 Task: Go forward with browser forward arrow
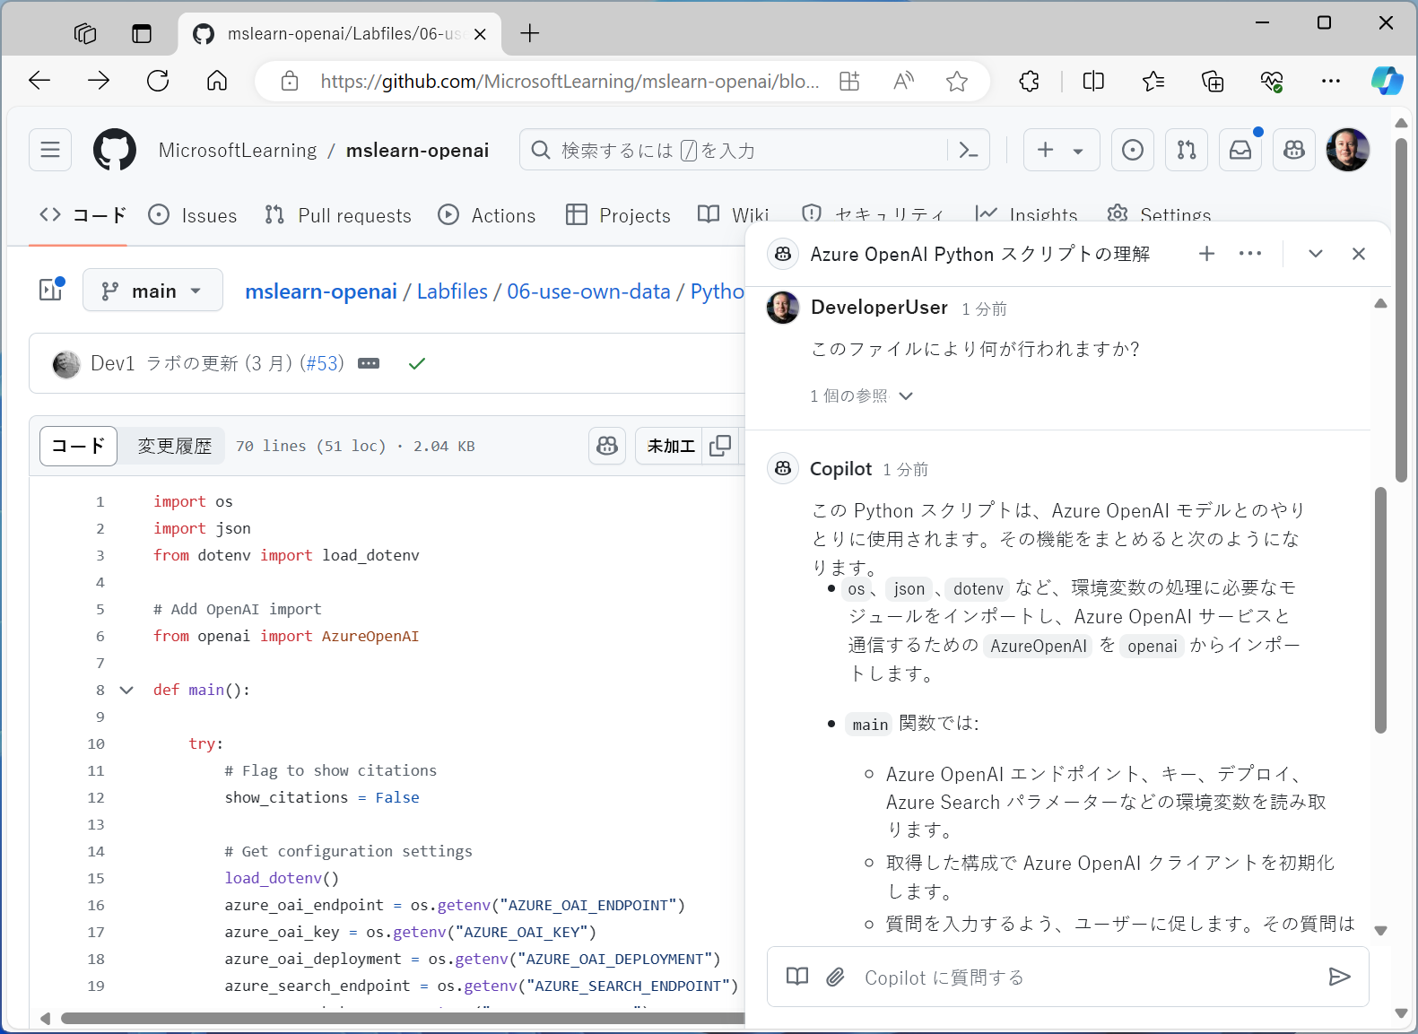(x=99, y=81)
